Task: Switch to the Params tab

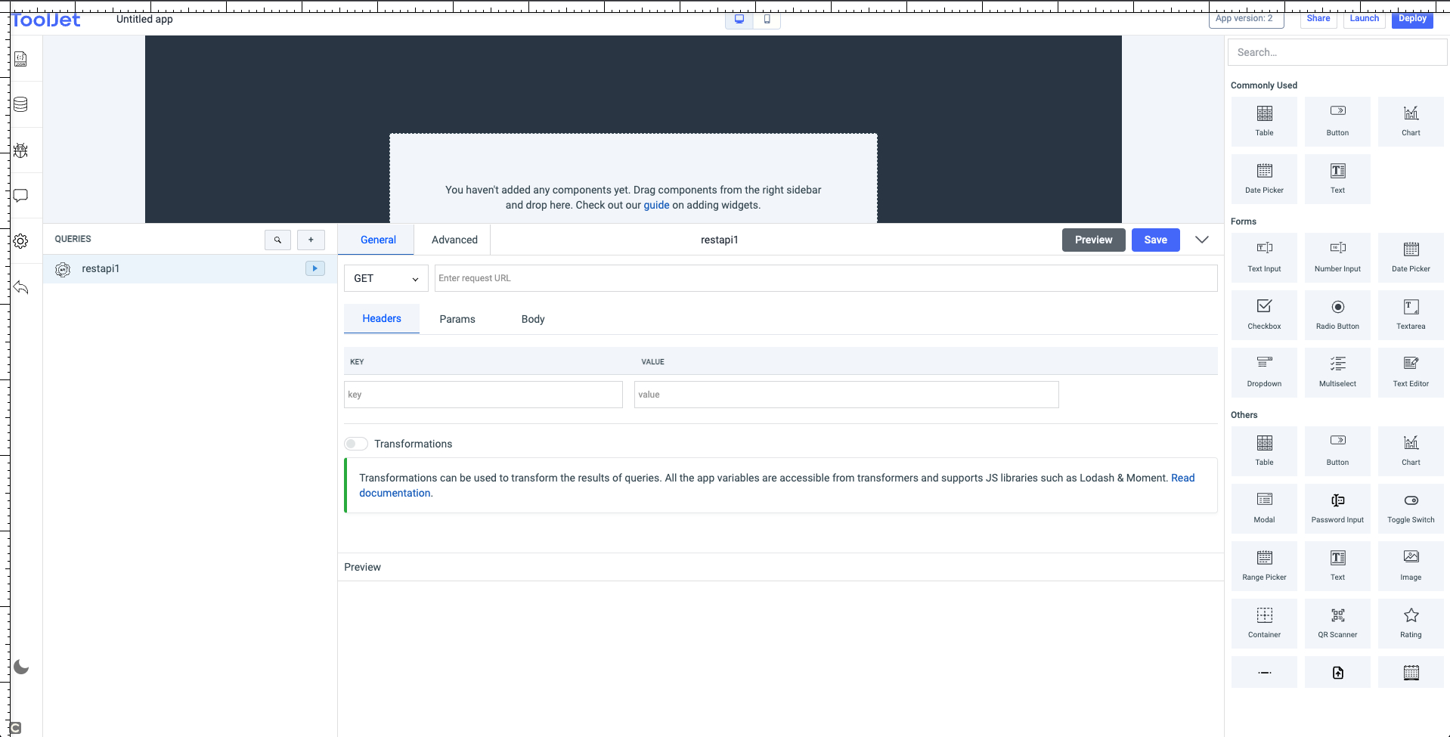Action: pyautogui.click(x=457, y=318)
